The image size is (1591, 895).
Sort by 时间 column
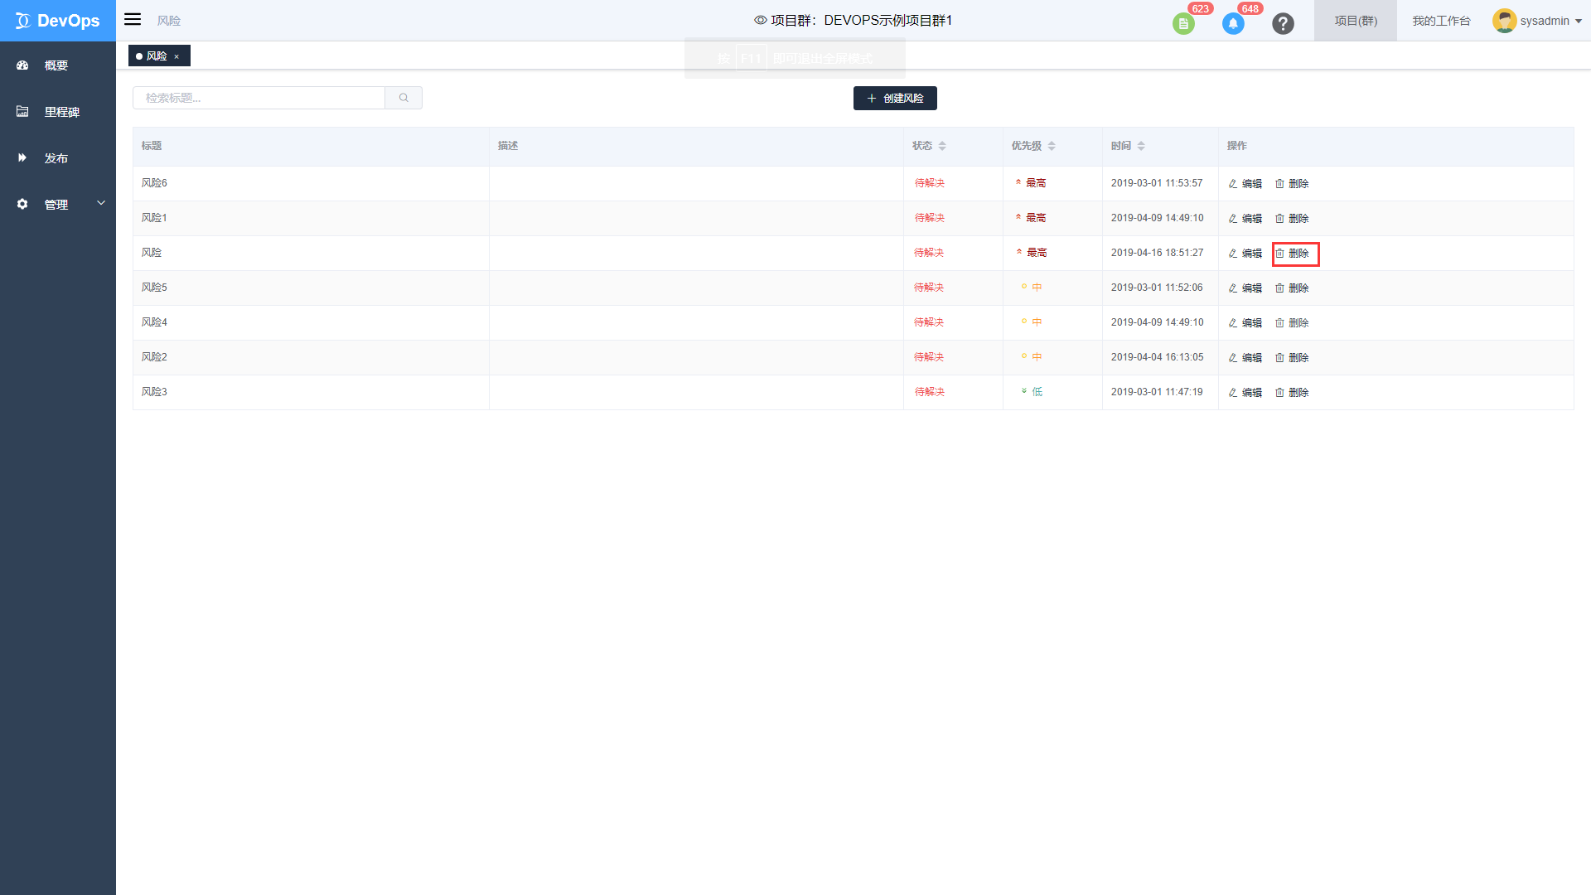click(1141, 146)
